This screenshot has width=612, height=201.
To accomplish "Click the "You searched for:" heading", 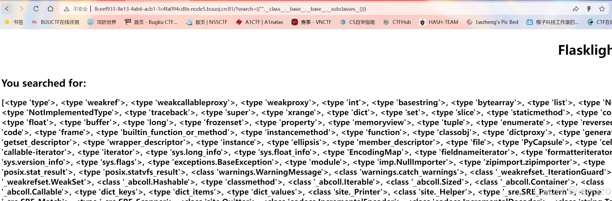I will [x=44, y=83].
